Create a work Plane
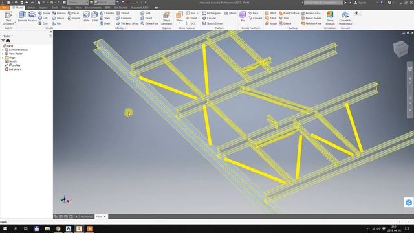Screen dimensions: 414x233 [x=179, y=16]
